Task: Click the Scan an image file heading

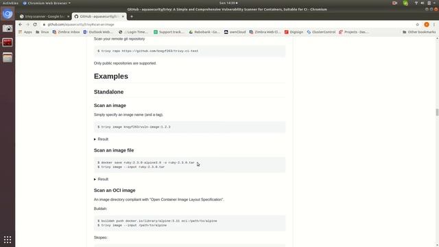Action: point(114,150)
